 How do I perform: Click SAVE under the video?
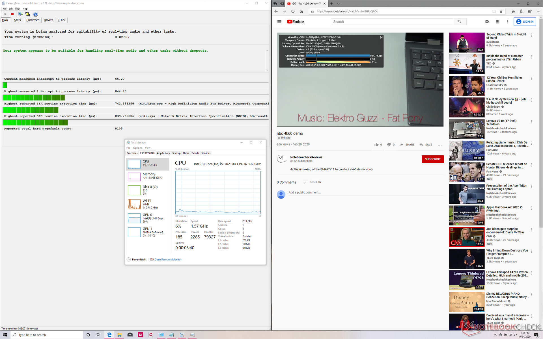(x=426, y=145)
